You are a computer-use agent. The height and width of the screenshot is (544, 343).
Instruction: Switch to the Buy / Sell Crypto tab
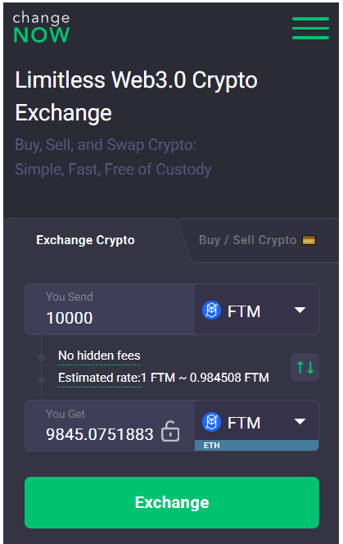pos(247,240)
